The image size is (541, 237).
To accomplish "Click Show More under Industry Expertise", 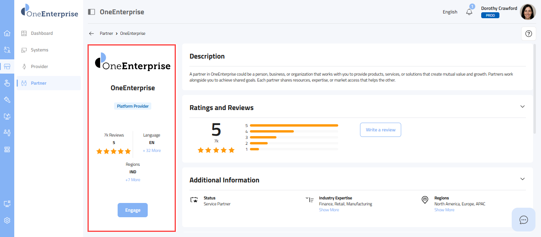I will (329, 210).
